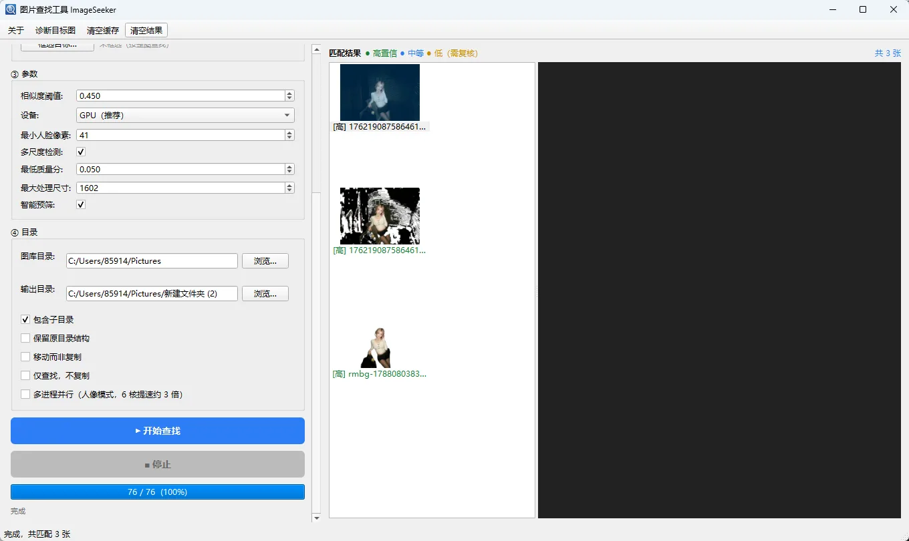This screenshot has height=541, width=909.
Task: Click the 最大处理尺寸 spinner arrows
Action: point(289,188)
